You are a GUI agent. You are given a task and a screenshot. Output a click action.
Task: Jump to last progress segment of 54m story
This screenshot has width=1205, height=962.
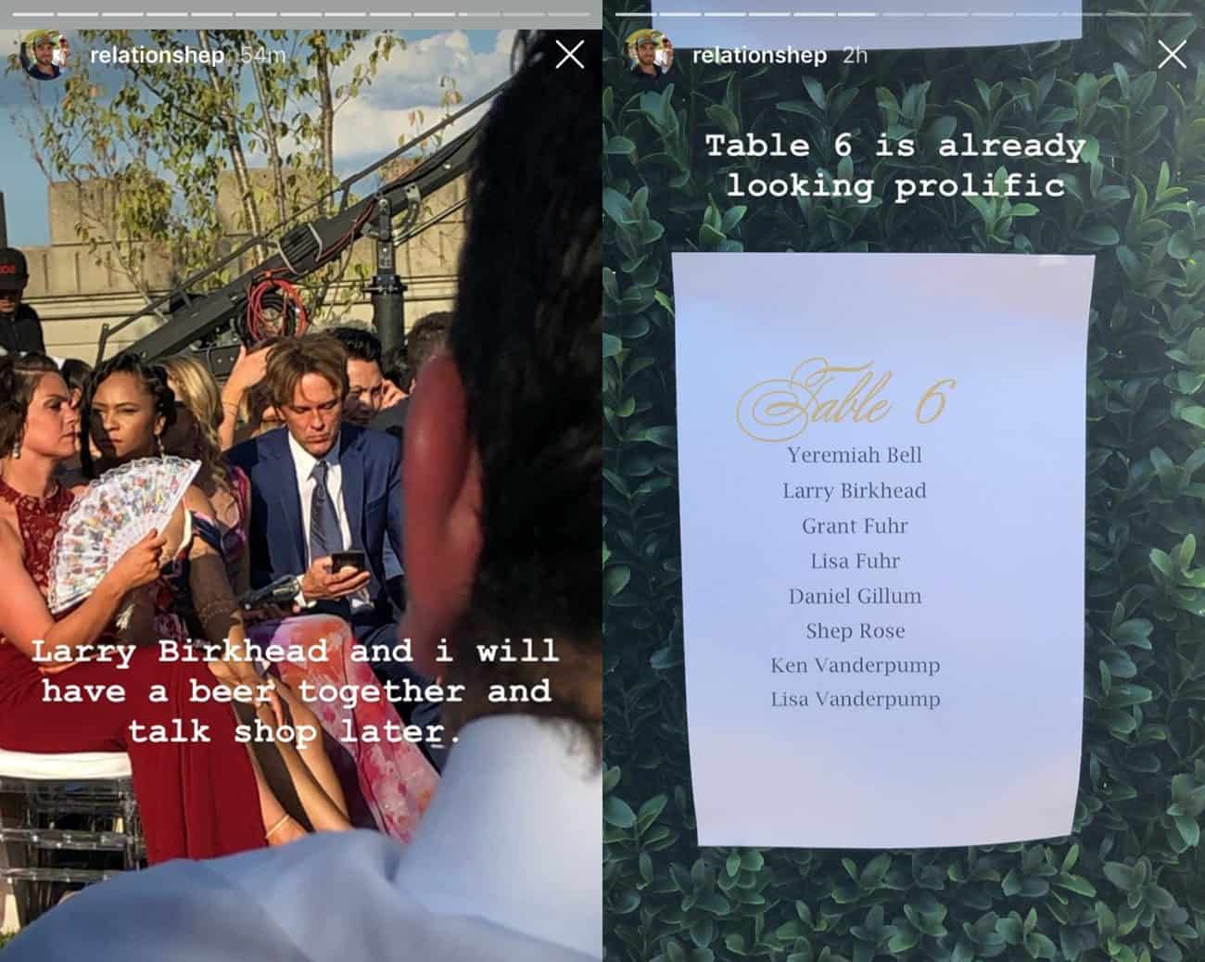568,14
